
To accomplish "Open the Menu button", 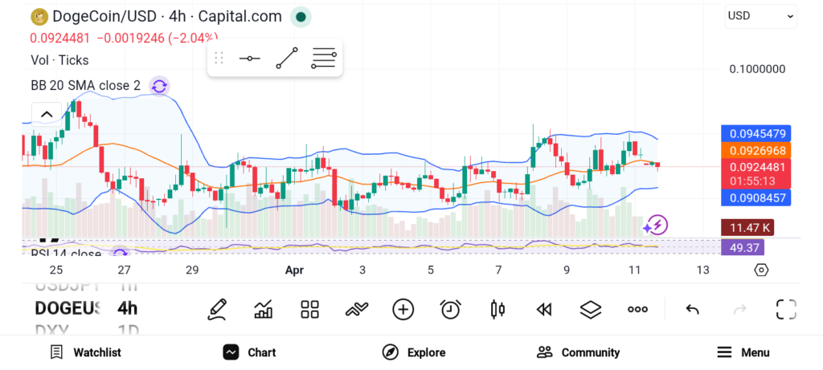I will point(743,352).
